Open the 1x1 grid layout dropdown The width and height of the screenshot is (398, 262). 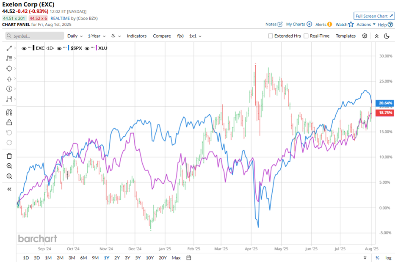[195, 36]
